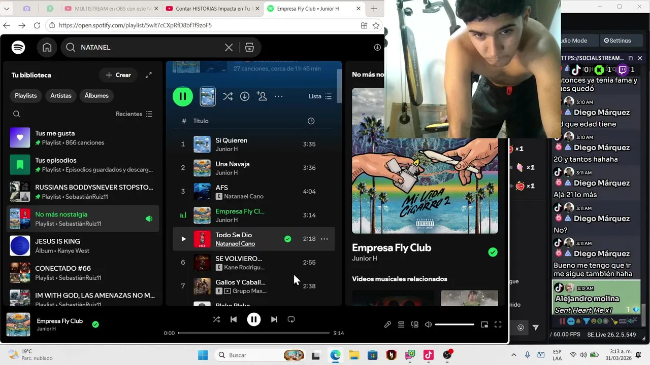Show lyrics with the microphone icon

tap(387, 324)
